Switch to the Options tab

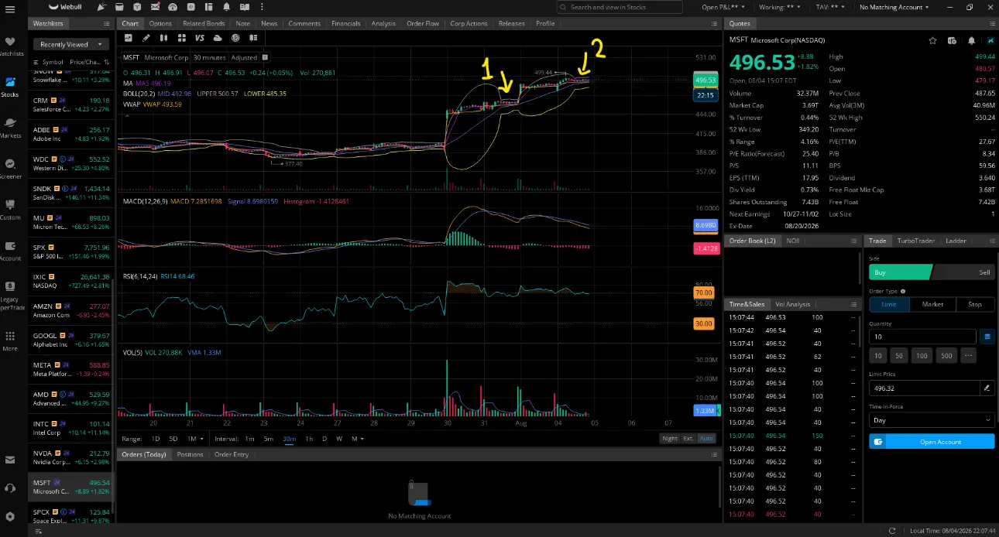[160, 23]
